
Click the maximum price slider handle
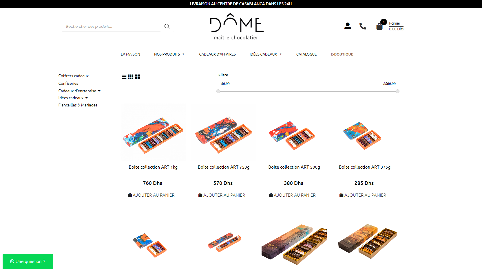[397, 91]
